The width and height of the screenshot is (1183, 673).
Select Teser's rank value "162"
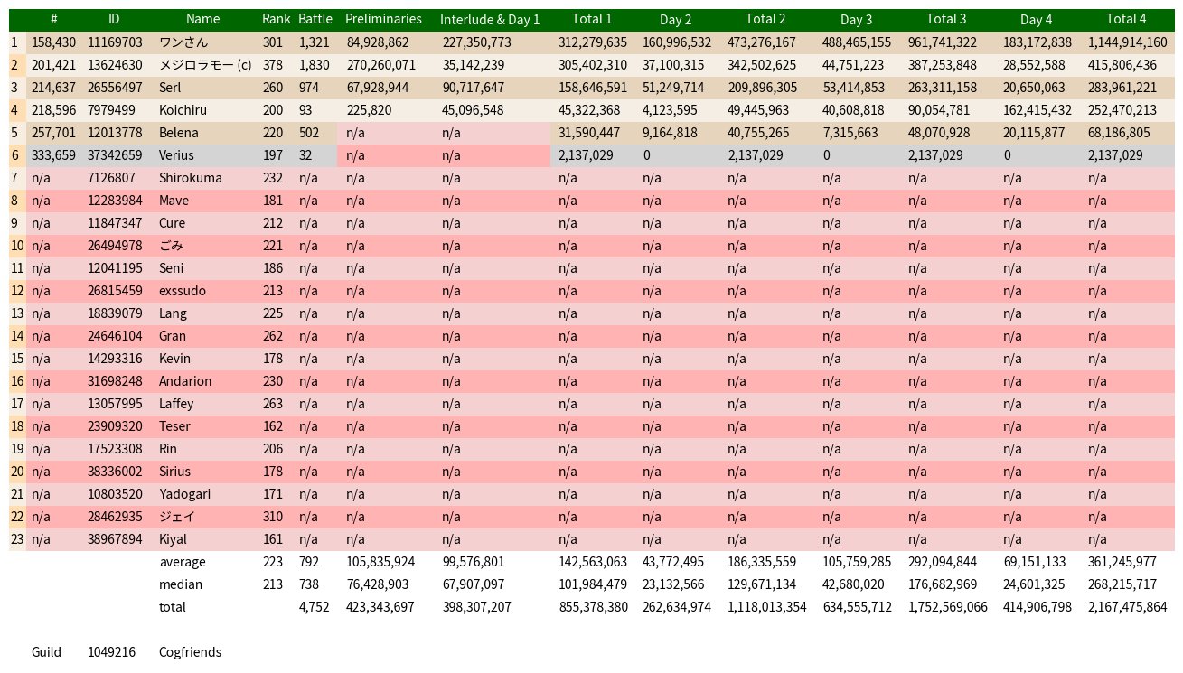pos(273,426)
